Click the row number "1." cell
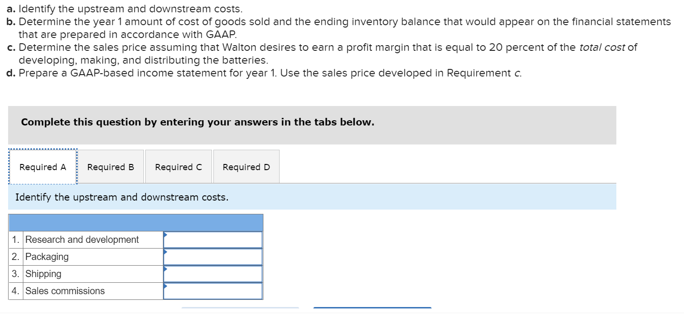The height and width of the screenshot is (317, 684). (16, 240)
